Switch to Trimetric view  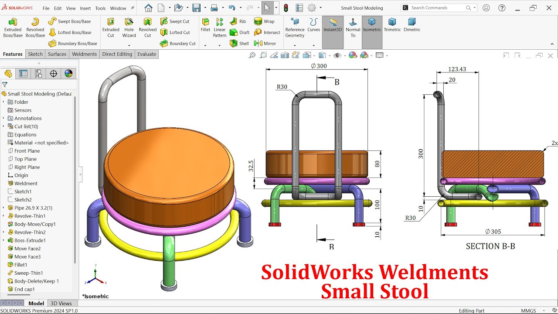(392, 25)
